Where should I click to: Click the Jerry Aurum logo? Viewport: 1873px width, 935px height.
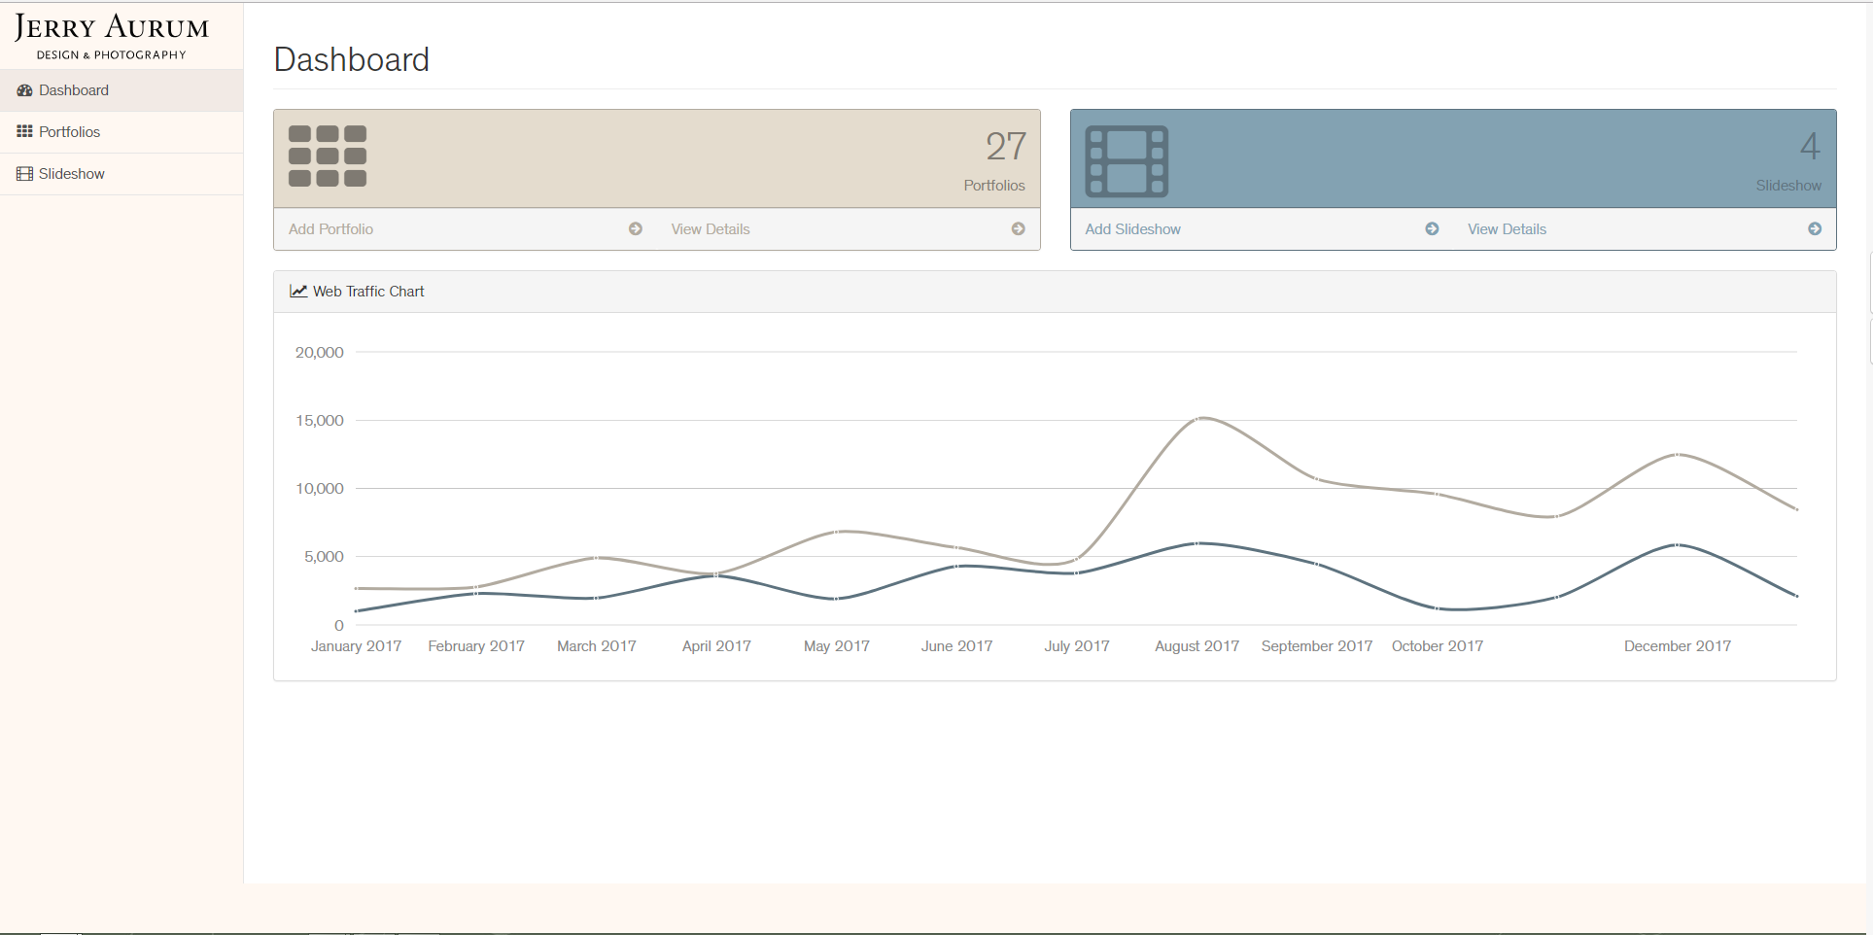point(112,37)
